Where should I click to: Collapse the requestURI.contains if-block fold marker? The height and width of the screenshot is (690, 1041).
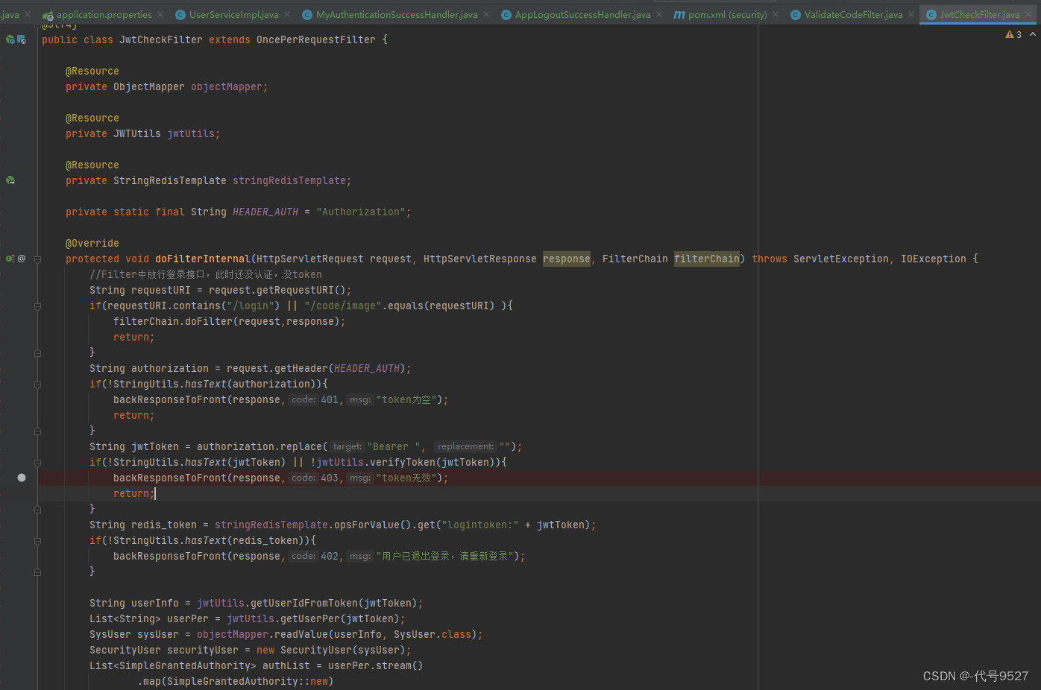(x=37, y=306)
